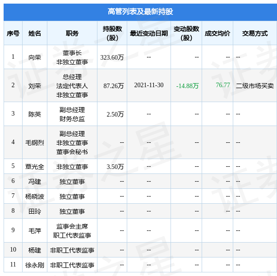This screenshot has width=277, height=276.
Task: Click 独立董事 in 冯建's row
Action: coord(72,182)
